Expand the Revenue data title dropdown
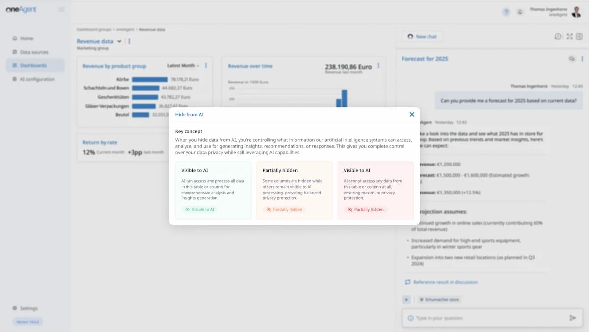The height and width of the screenshot is (332, 589). 119,42
